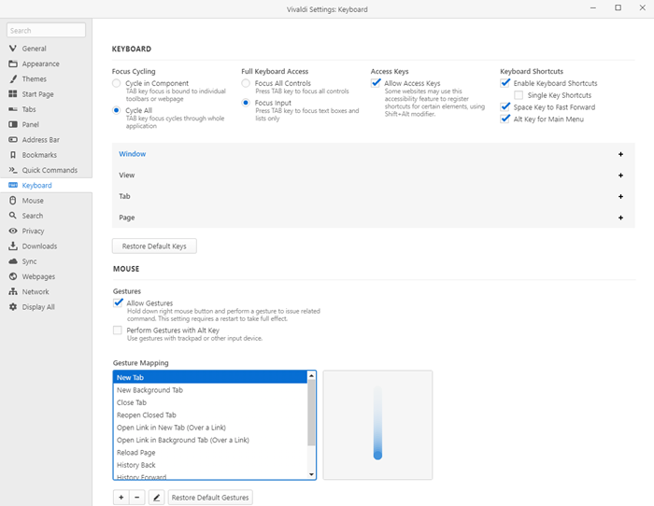Select Focus All Controls radio button

click(246, 83)
